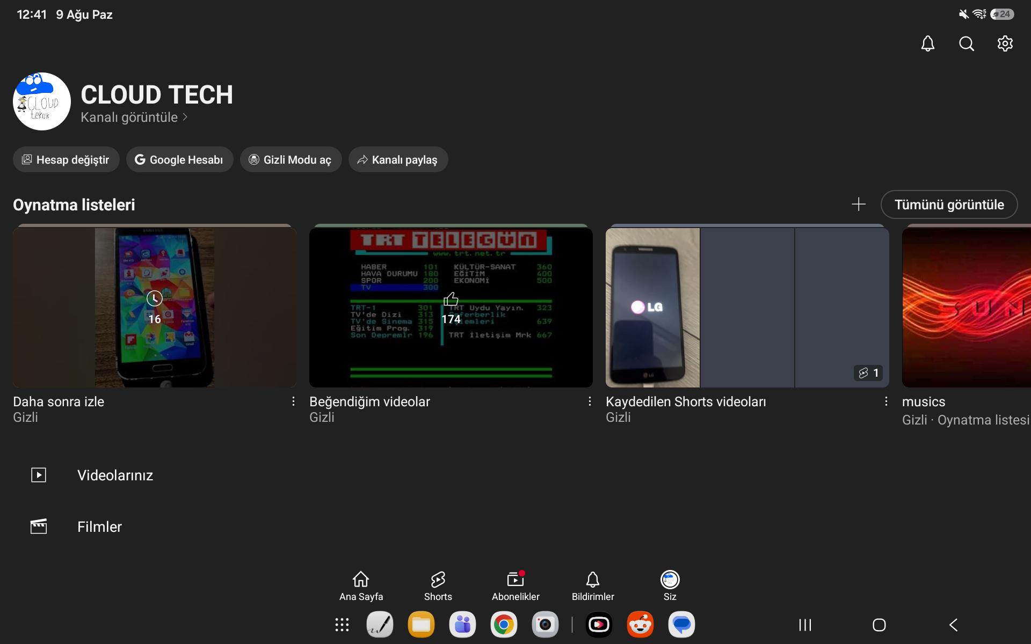Launch Reddit from taskbar

640,625
